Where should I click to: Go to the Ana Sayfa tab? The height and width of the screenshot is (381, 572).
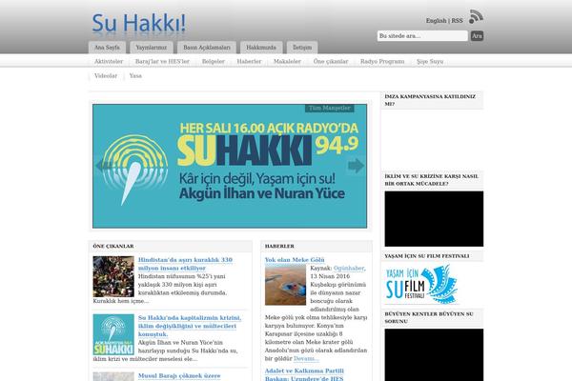point(107,48)
